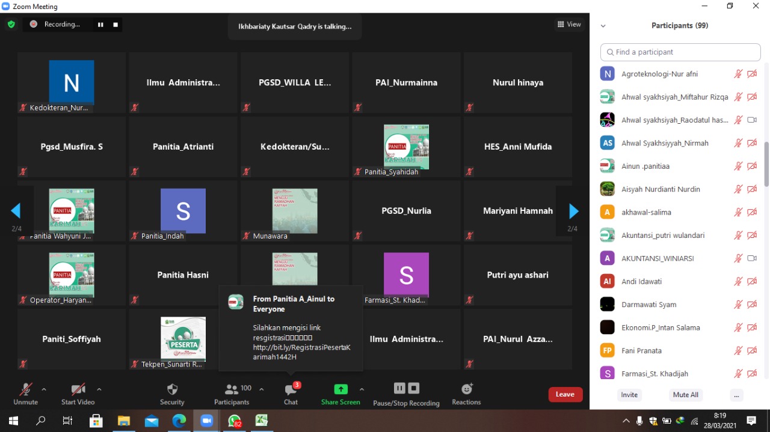770x432 pixels.
Task: Expand audio options arrow beside Unmute
Action: click(44, 389)
